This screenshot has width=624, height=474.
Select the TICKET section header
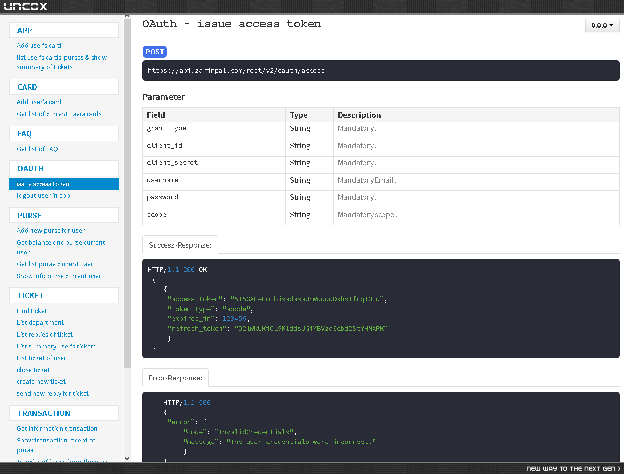click(x=64, y=295)
